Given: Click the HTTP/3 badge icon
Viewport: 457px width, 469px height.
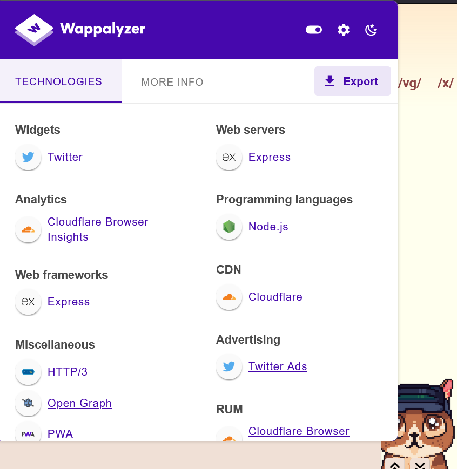Looking at the screenshot, I should [28, 372].
